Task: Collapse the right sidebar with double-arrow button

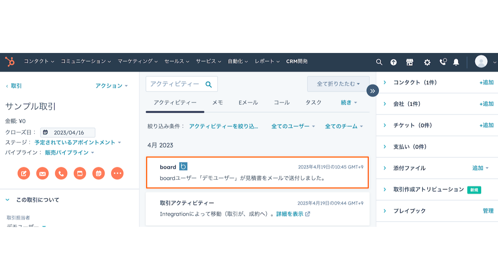Action: click(373, 91)
